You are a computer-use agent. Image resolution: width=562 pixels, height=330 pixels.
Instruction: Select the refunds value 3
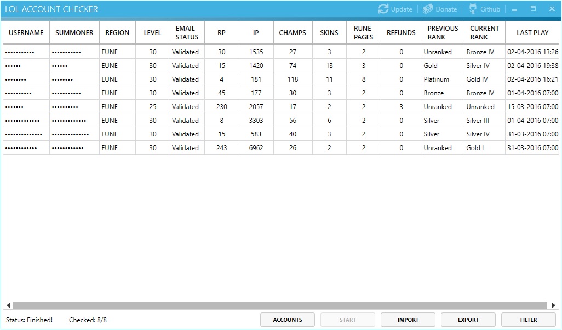pyautogui.click(x=401, y=106)
